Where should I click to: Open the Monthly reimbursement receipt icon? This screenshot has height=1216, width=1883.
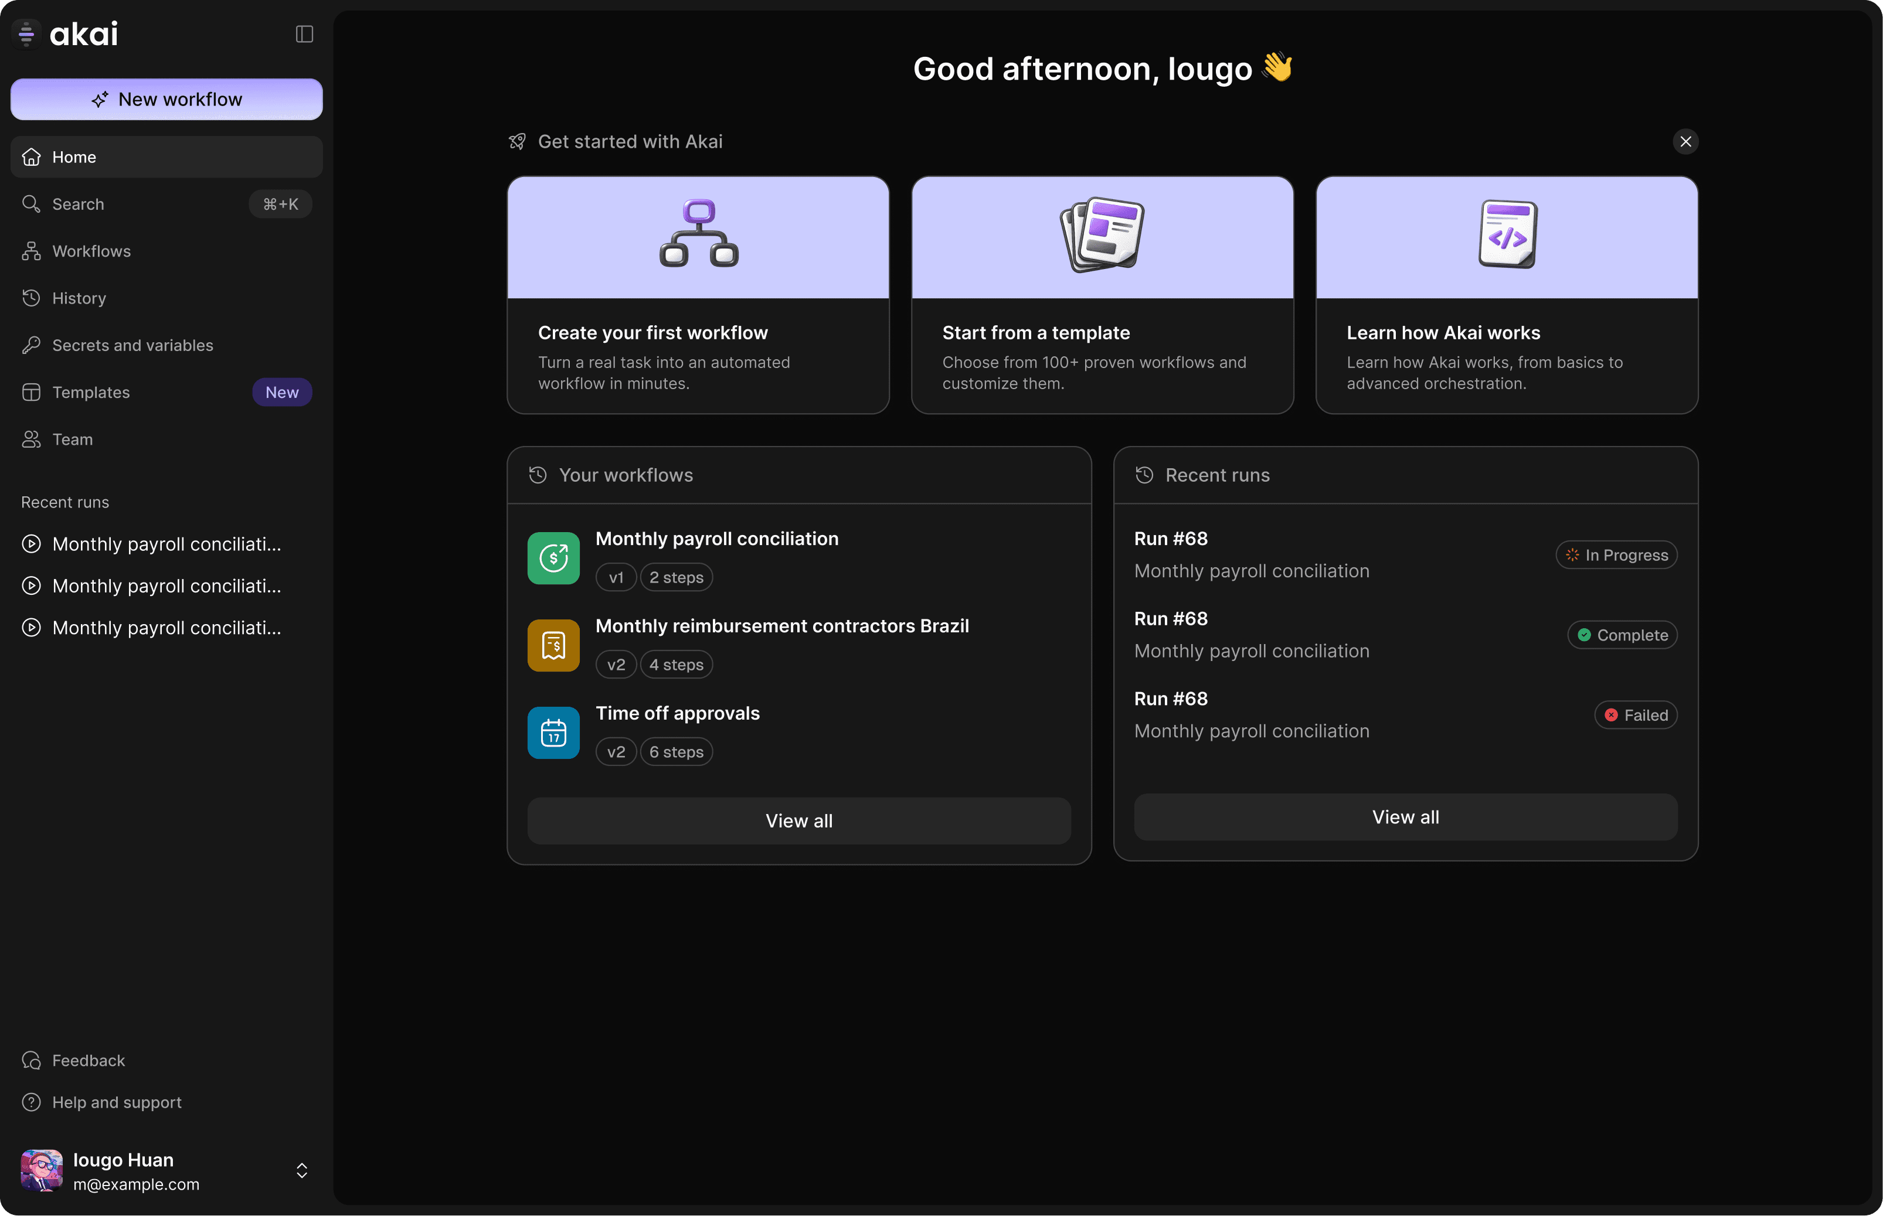coord(553,645)
